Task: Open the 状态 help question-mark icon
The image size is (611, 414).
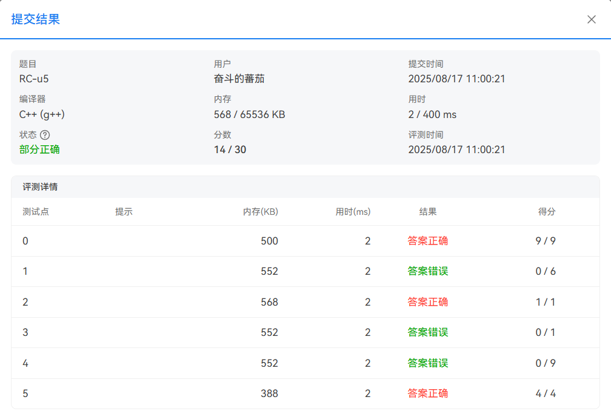Action: (45, 135)
